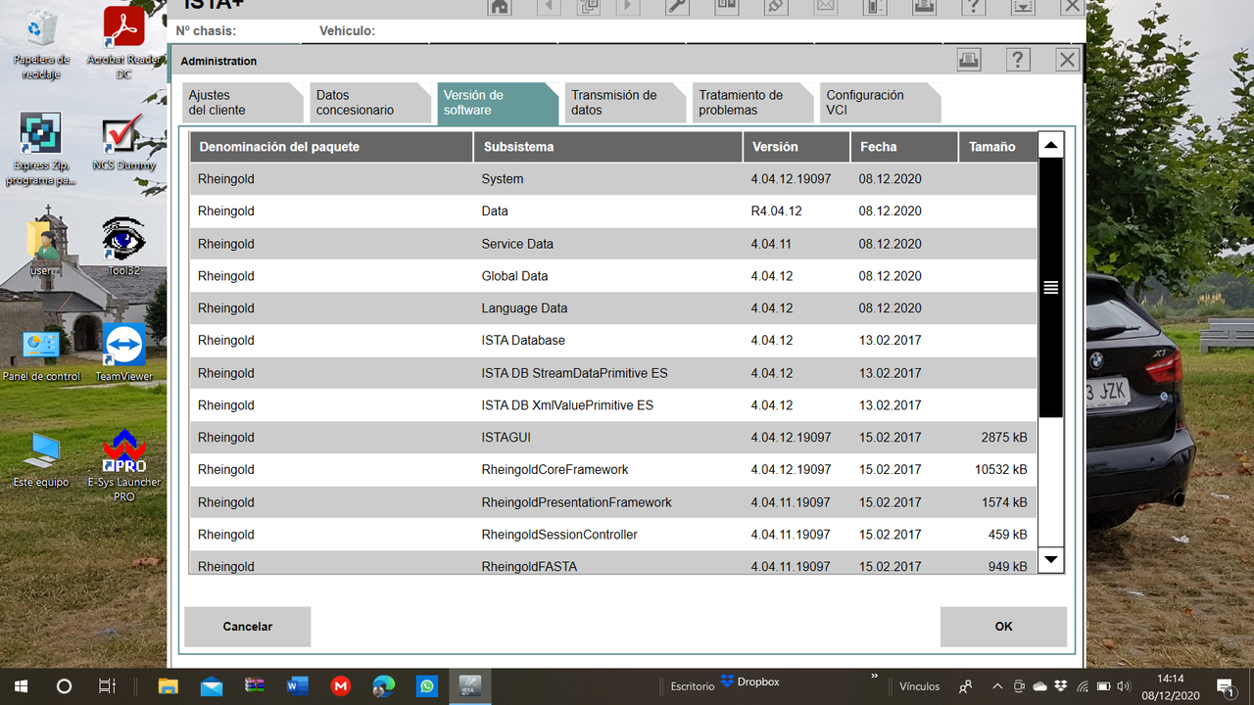Image resolution: width=1254 pixels, height=705 pixels.
Task: Open the user folder on desktop
Action: click(x=41, y=247)
